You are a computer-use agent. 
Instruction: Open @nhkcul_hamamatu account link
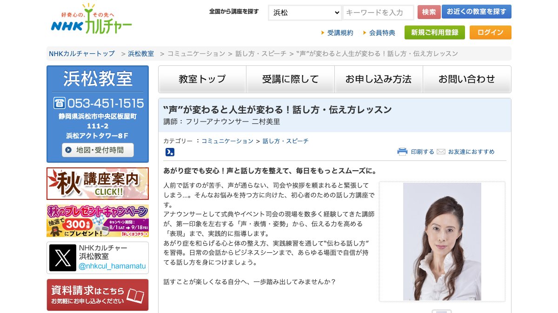[x=112, y=266]
